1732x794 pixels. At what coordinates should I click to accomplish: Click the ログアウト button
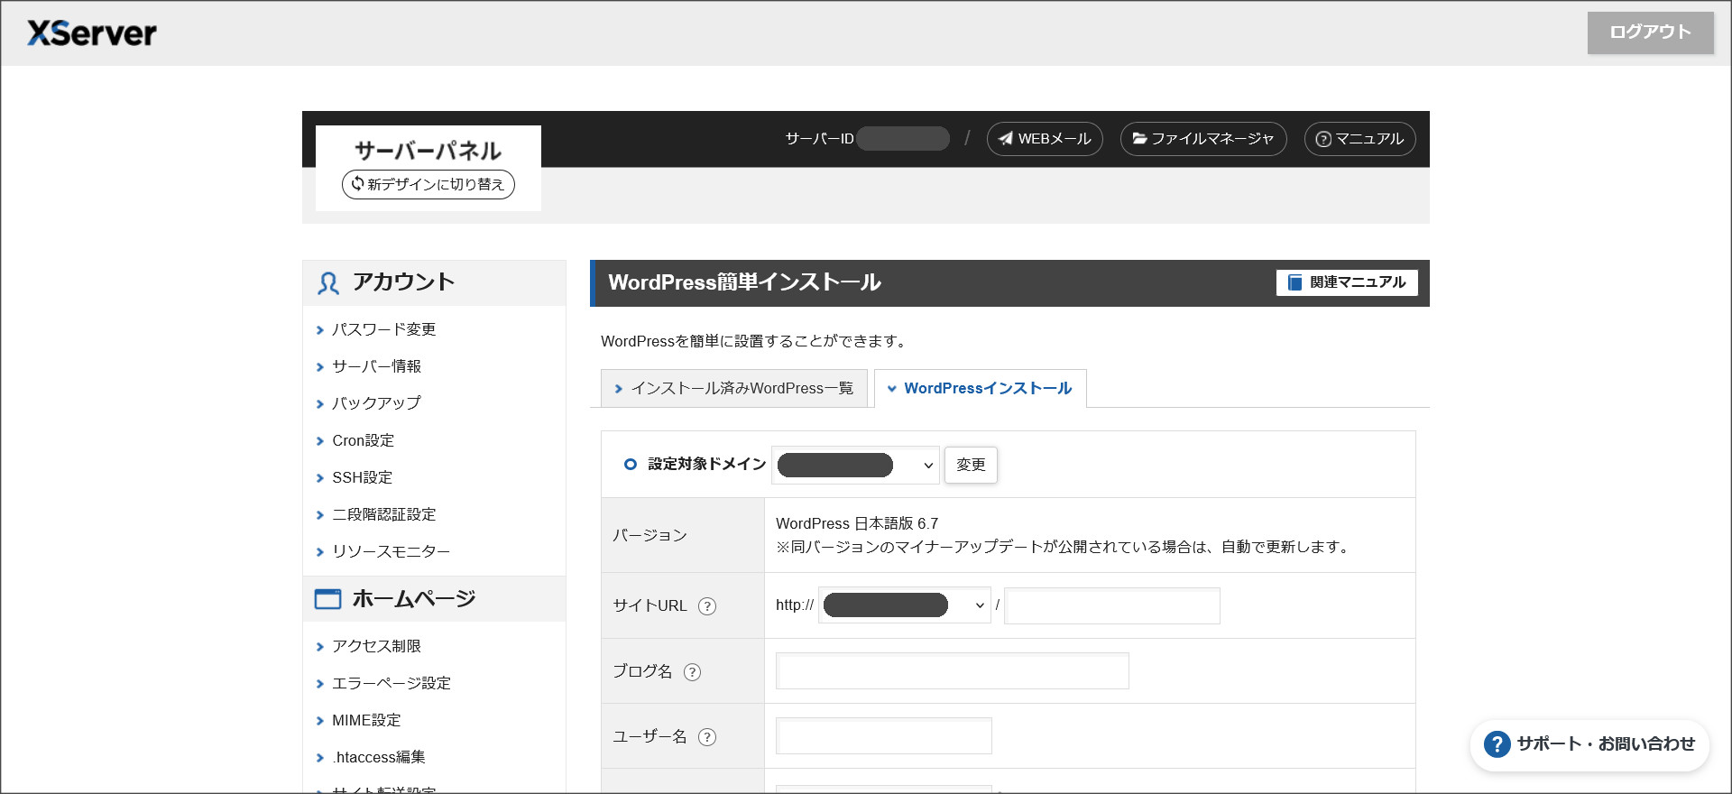pyautogui.click(x=1650, y=32)
